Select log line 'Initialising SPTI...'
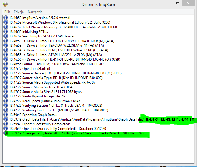The height and width of the screenshot is (167, 197). (x=29, y=32)
